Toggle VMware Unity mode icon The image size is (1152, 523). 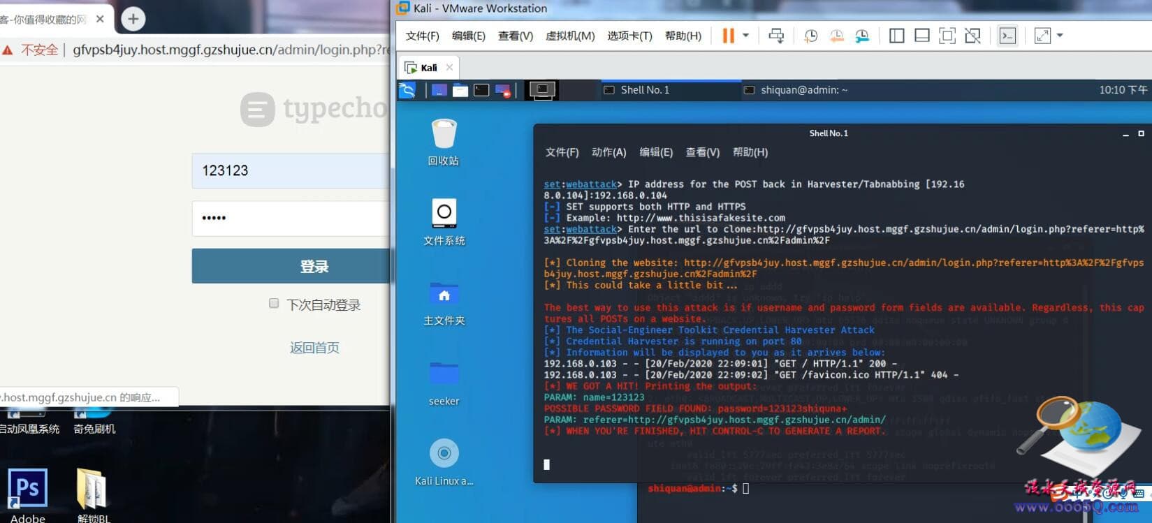[x=972, y=36]
